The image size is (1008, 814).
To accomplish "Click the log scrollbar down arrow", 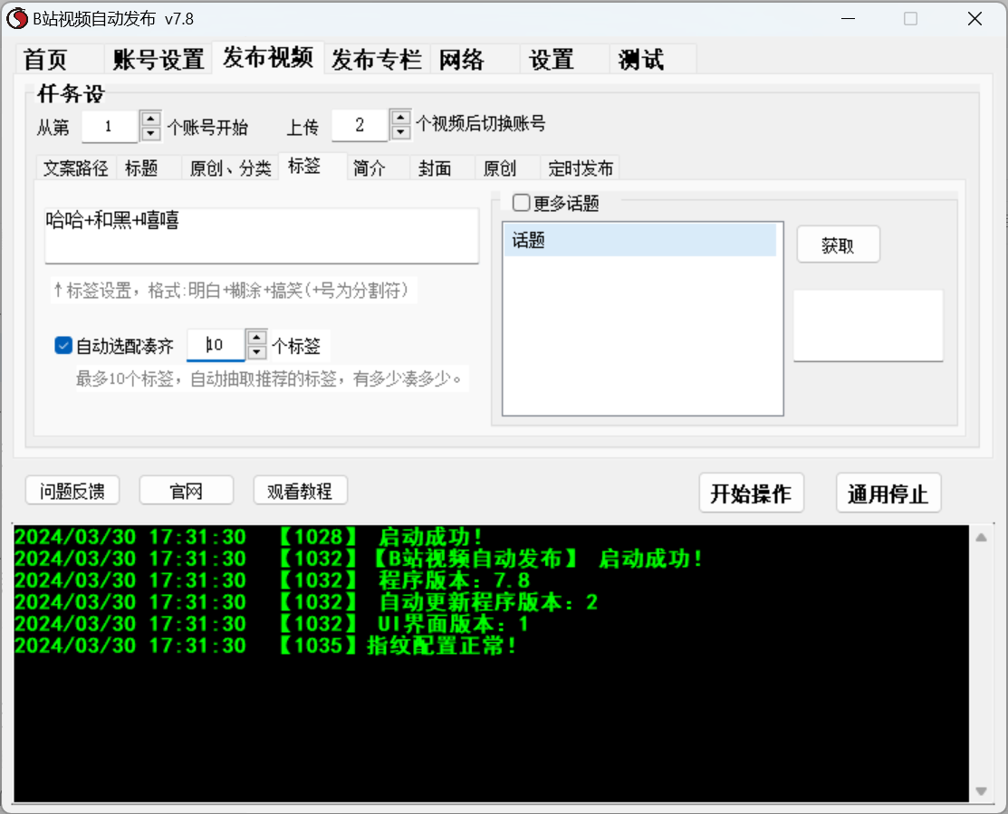I will [x=981, y=790].
